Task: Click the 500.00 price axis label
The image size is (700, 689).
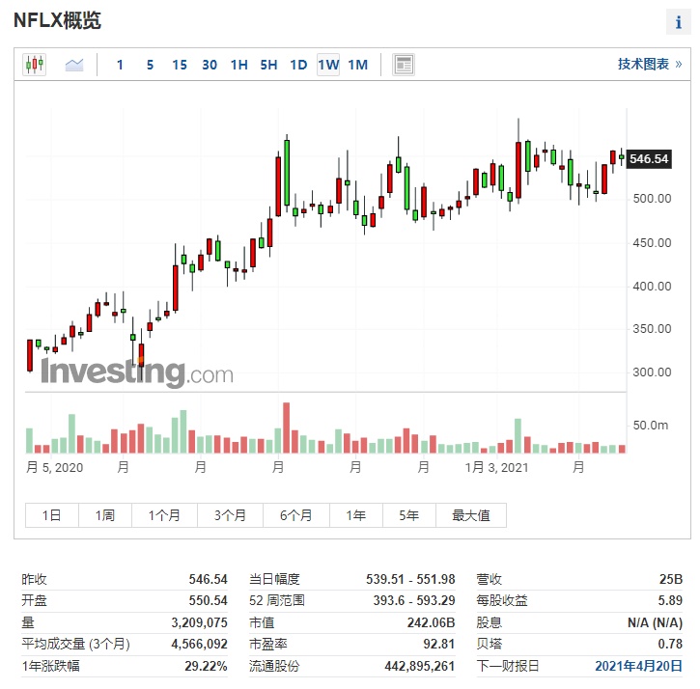Action: 652,199
